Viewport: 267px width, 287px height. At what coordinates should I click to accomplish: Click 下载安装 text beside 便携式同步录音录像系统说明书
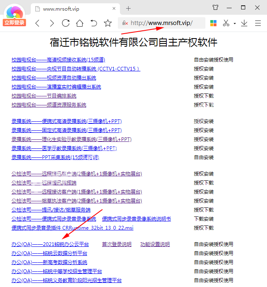tap(204, 219)
